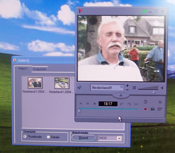
Task: Click the Brand button
Action: [83, 138]
